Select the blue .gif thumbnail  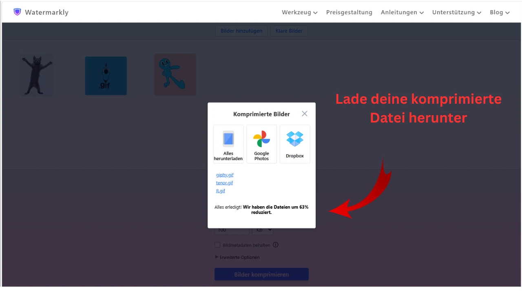(106, 76)
